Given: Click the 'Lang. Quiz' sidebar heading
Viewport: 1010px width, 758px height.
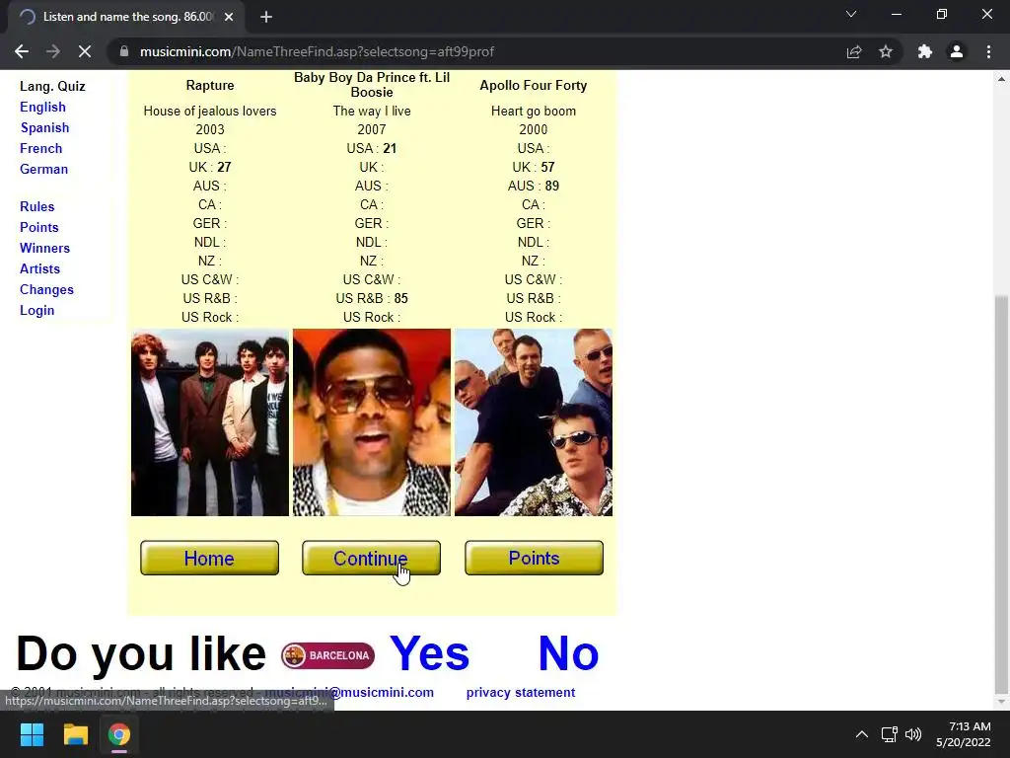Looking at the screenshot, I should [x=52, y=87].
